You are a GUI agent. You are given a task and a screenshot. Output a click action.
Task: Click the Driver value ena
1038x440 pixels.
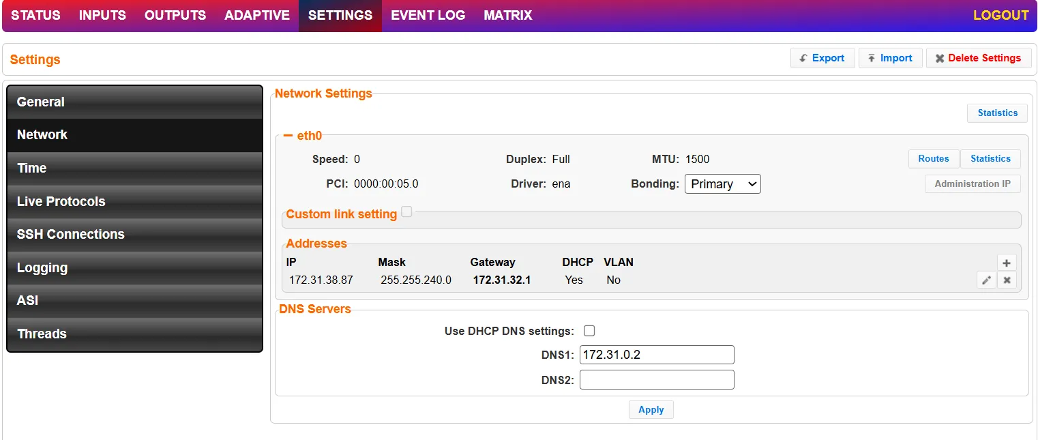click(561, 184)
